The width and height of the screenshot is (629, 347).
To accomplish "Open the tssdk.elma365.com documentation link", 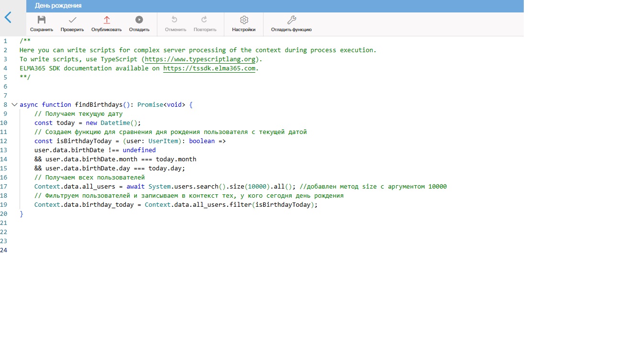I will pyautogui.click(x=209, y=68).
